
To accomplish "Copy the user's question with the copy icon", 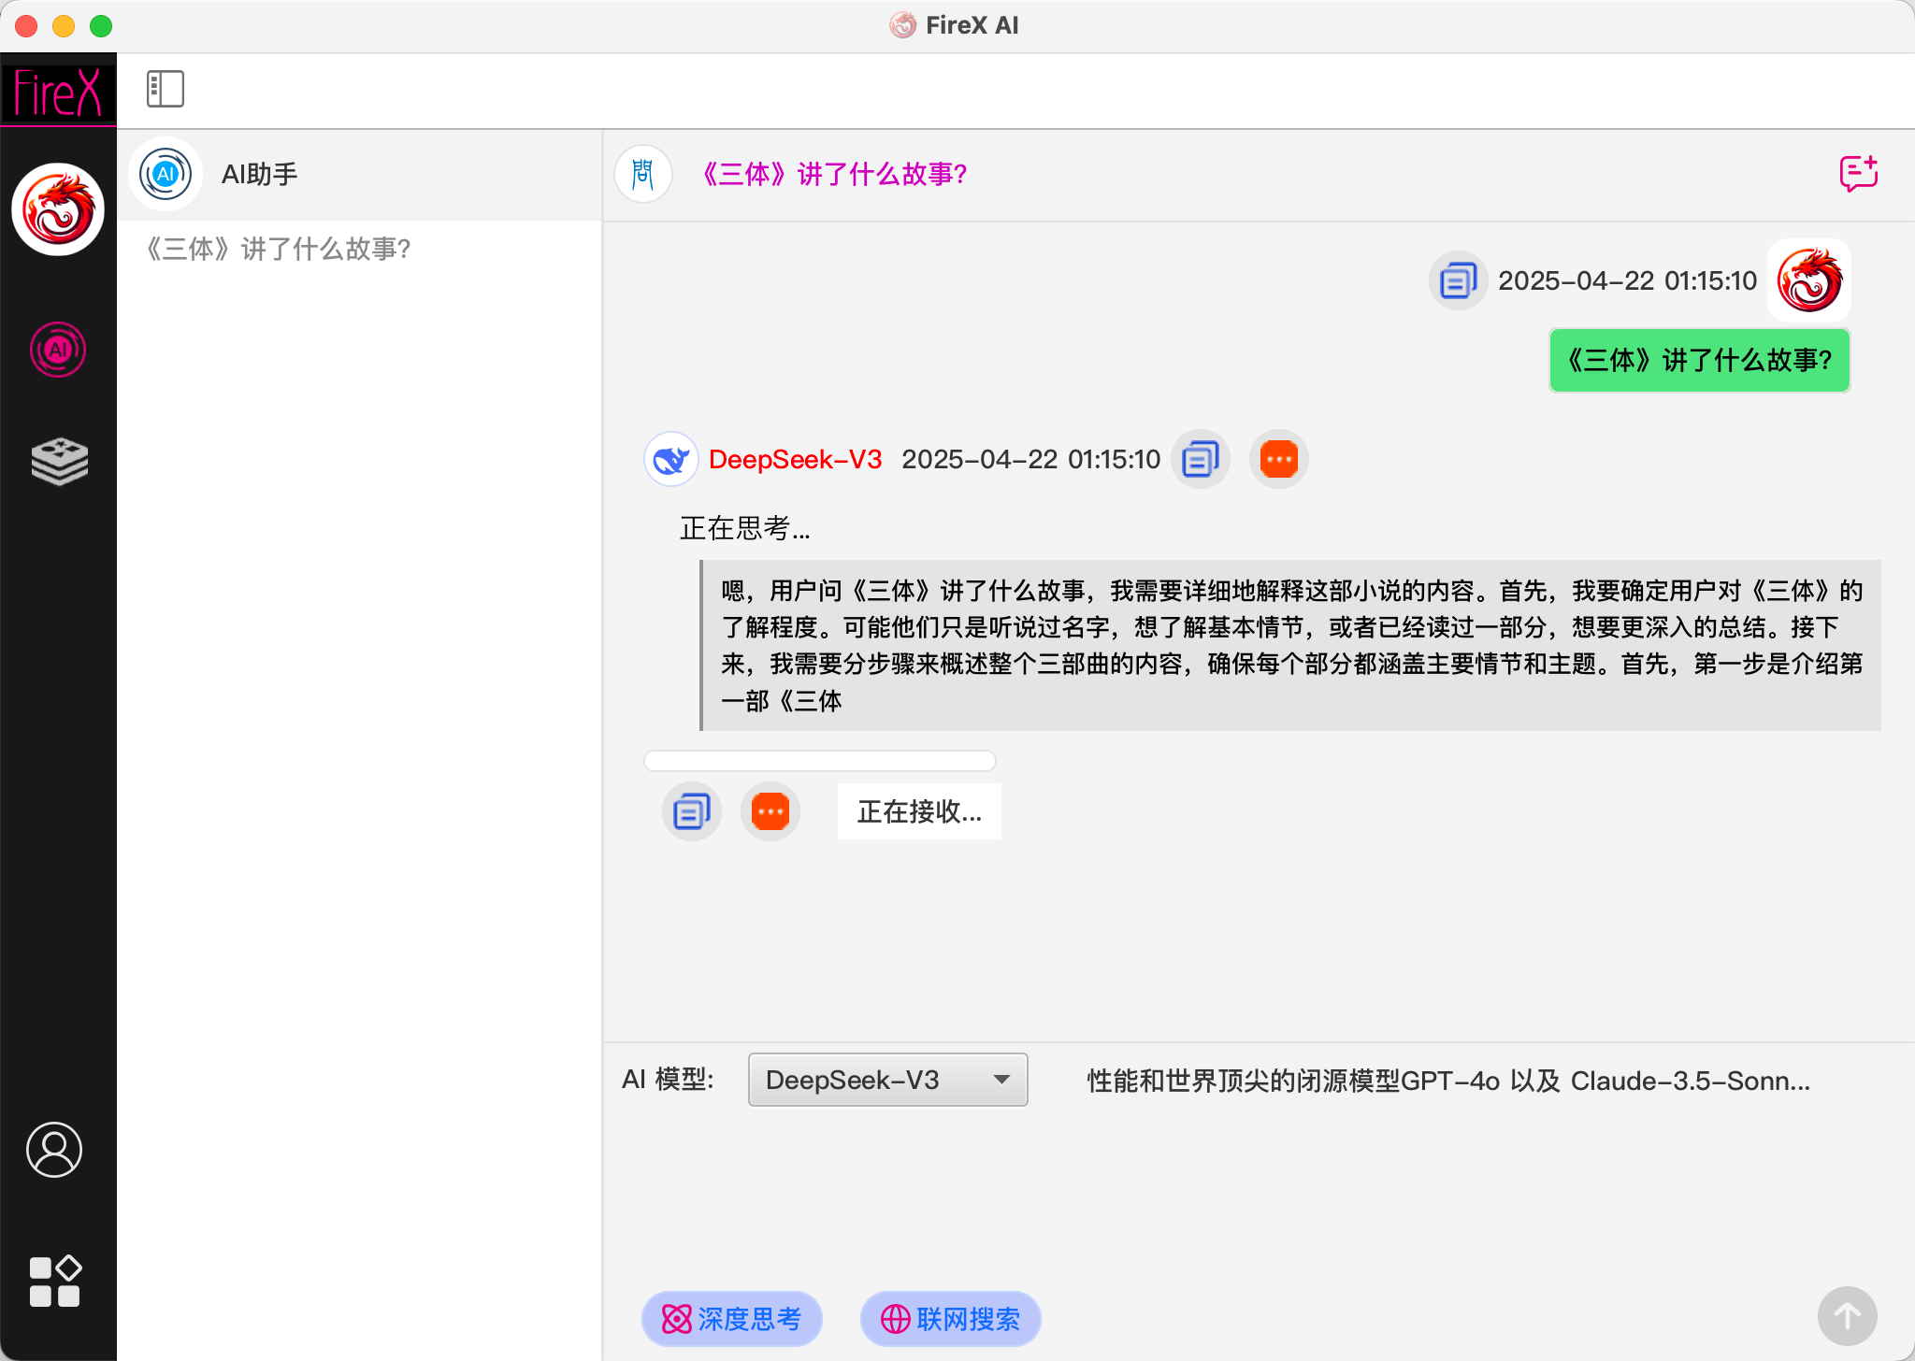I will click(1456, 279).
